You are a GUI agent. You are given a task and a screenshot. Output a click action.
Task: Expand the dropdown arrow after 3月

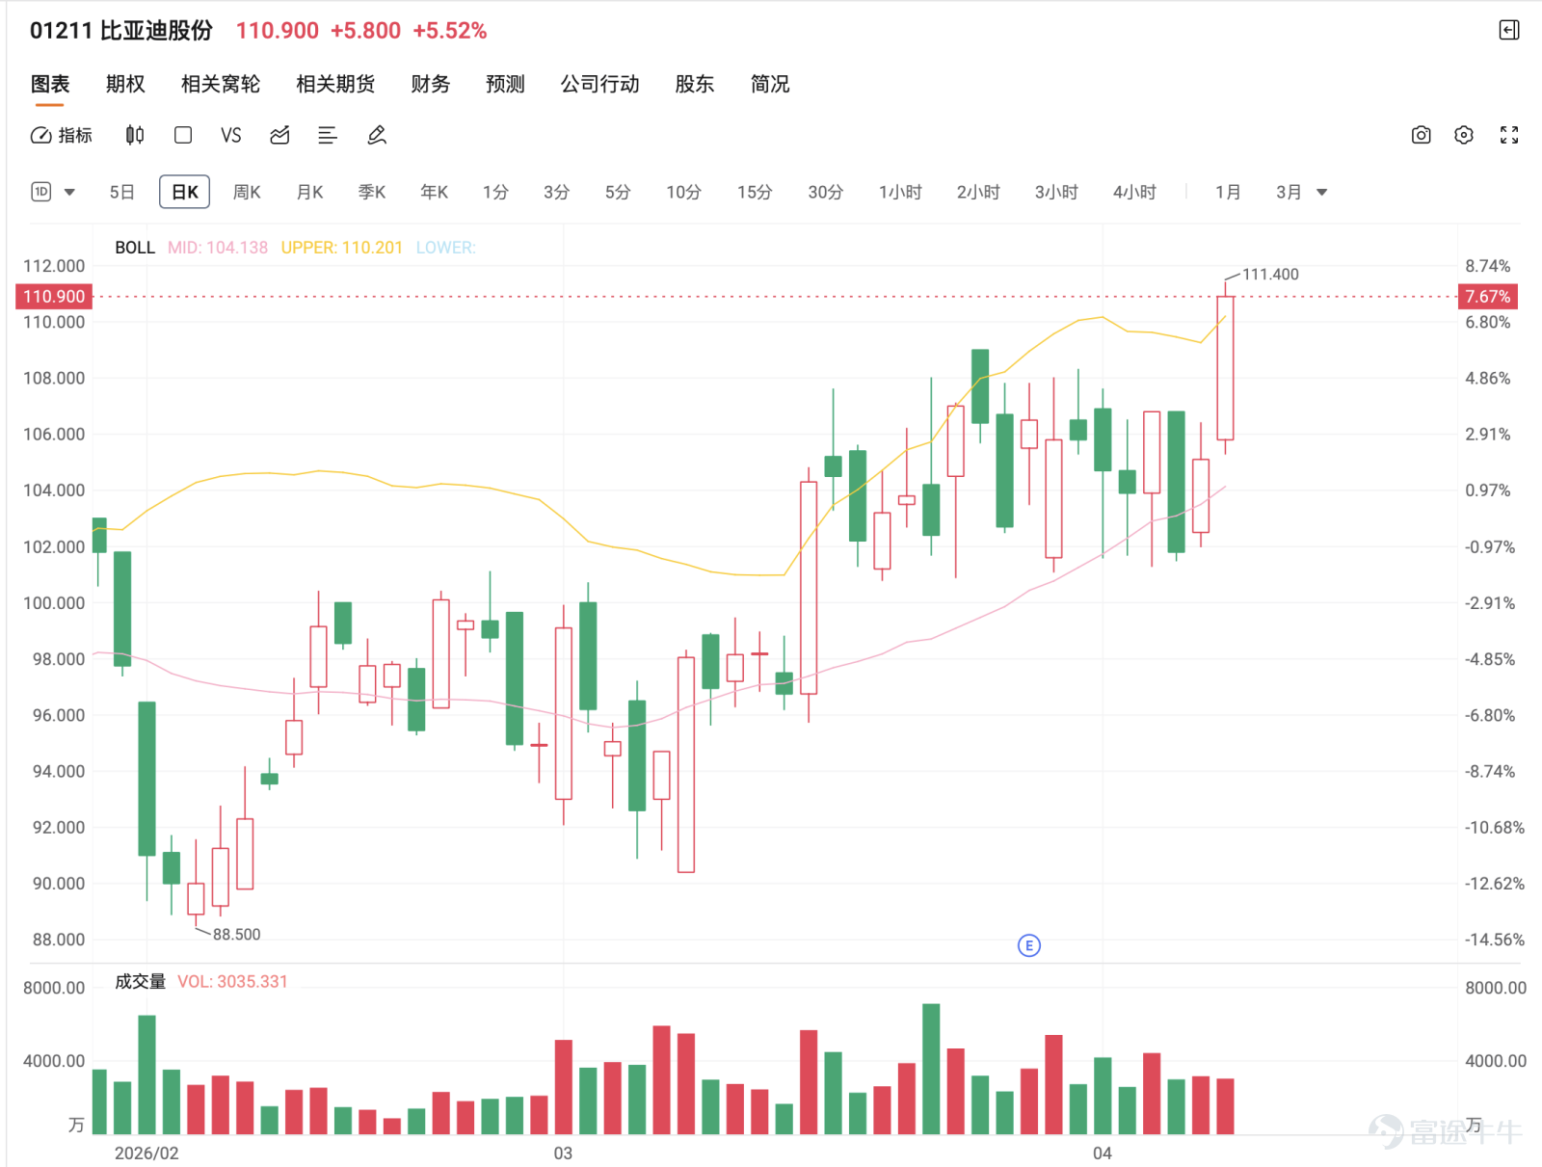pos(1322,192)
